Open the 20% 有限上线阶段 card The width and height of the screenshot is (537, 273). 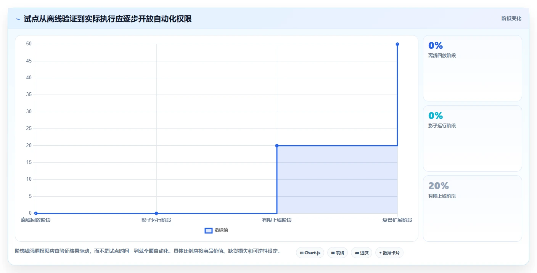click(x=472, y=209)
